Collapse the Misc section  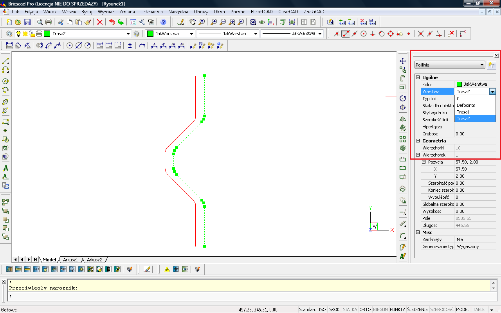click(418, 232)
